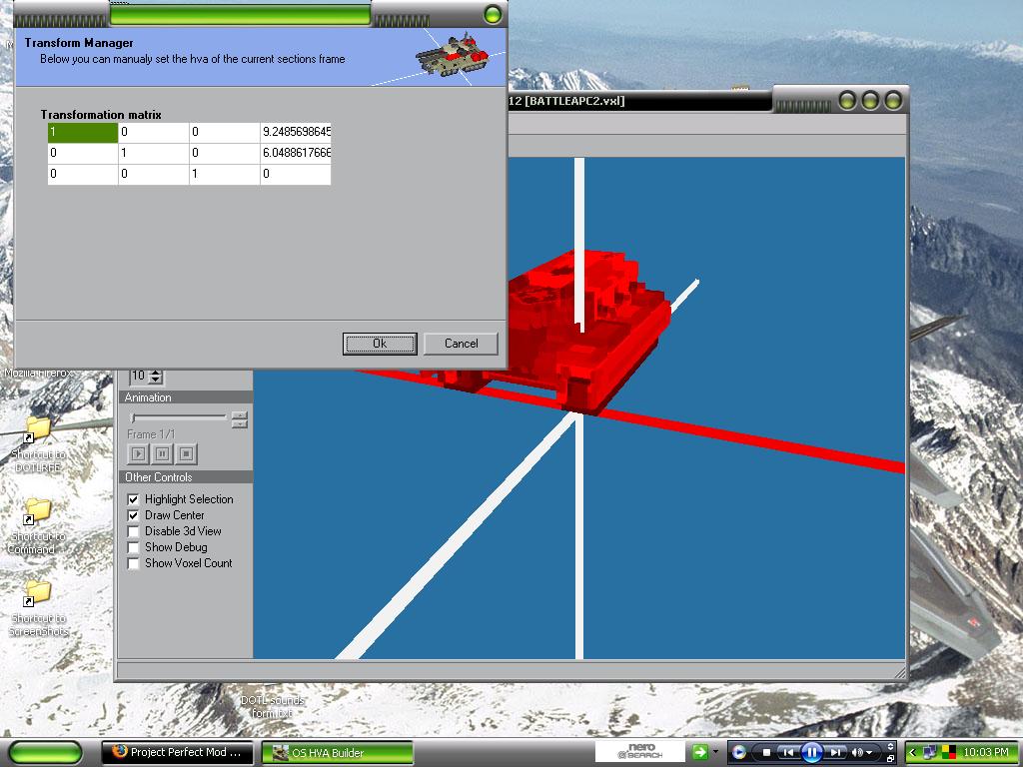Pause playback in Windows Media Player toolbar

click(x=811, y=752)
